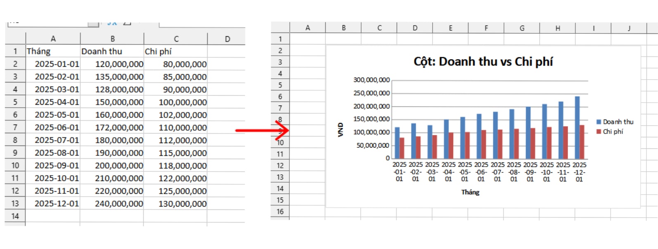Select cell containing 2025-06-01
The image size is (658, 249).
point(53,127)
